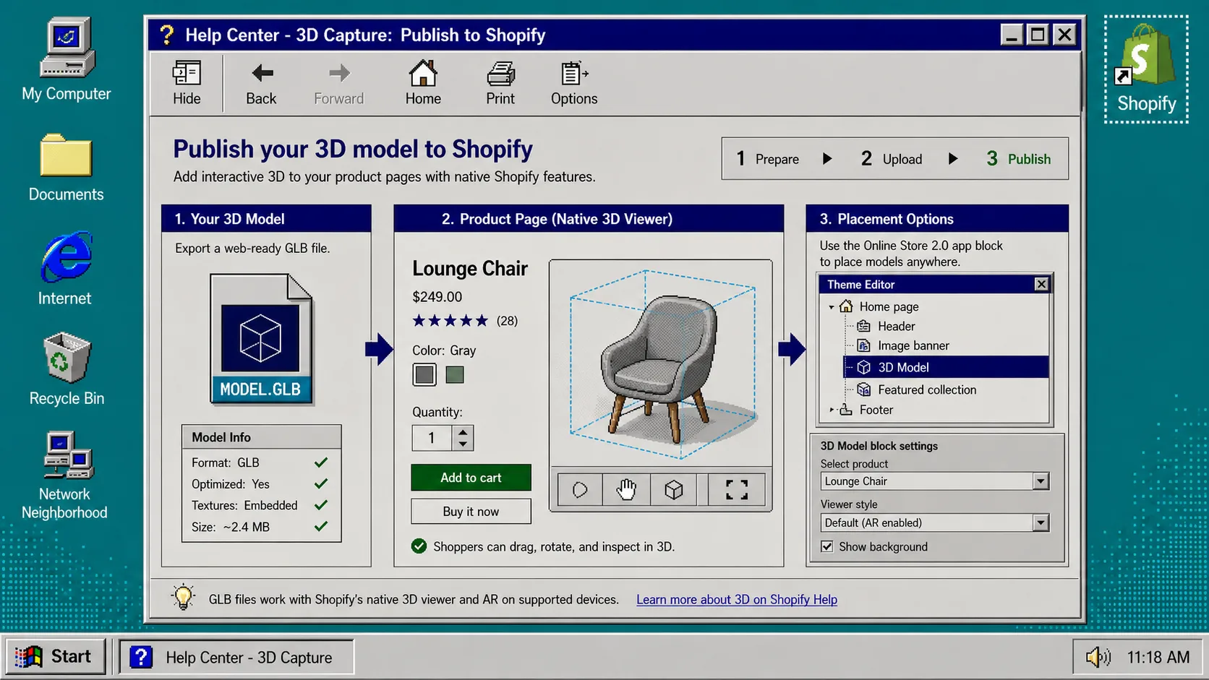The width and height of the screenshot is (1209, 680).
Task: Select the hand pan tool in viewer
Action: (x=626, y=490)
